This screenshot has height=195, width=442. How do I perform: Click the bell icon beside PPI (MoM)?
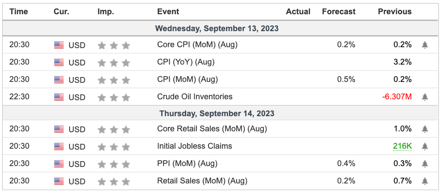click(x=425, y=163)
